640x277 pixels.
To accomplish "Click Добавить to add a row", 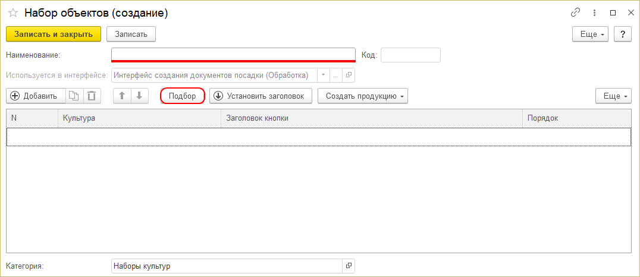I will pyautogui.click(x=34, y=96).
